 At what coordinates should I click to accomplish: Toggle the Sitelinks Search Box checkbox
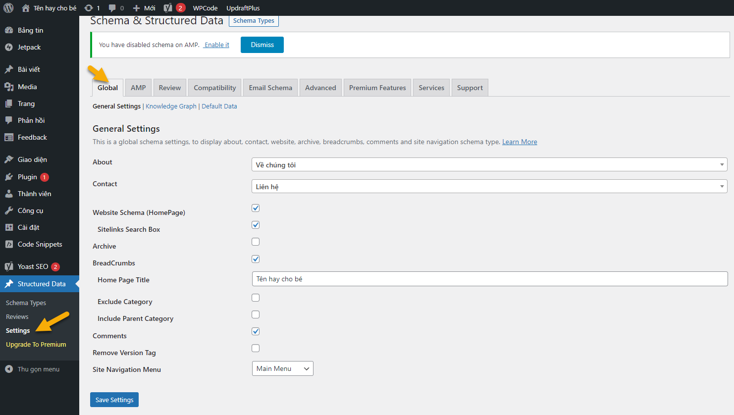coord(256,225)
